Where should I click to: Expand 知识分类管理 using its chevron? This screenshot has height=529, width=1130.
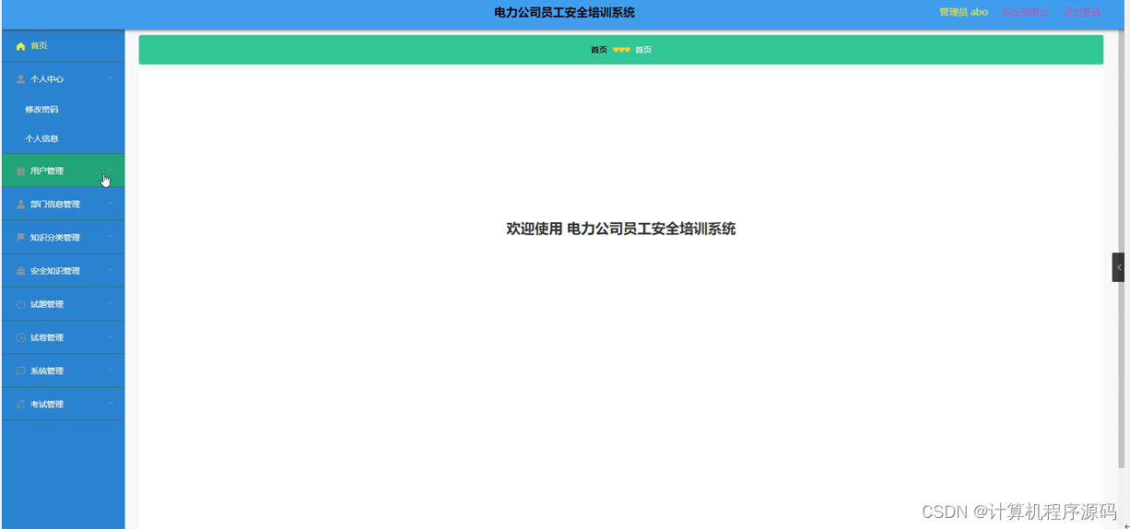[x=110, y=237]
